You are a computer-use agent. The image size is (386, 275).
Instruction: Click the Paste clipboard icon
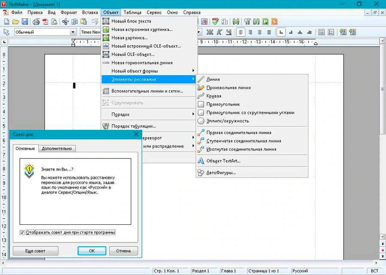pos(84,22)
